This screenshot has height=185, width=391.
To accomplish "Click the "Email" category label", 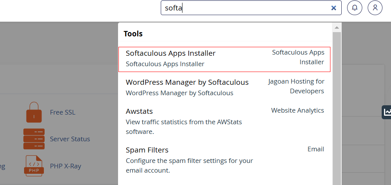I will [x=316, y=149].
